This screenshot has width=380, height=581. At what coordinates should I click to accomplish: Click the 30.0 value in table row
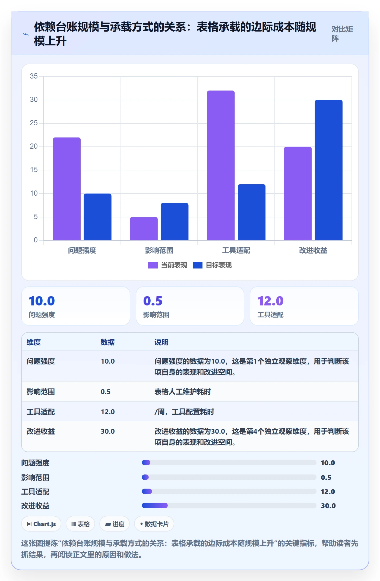[108, 431]
